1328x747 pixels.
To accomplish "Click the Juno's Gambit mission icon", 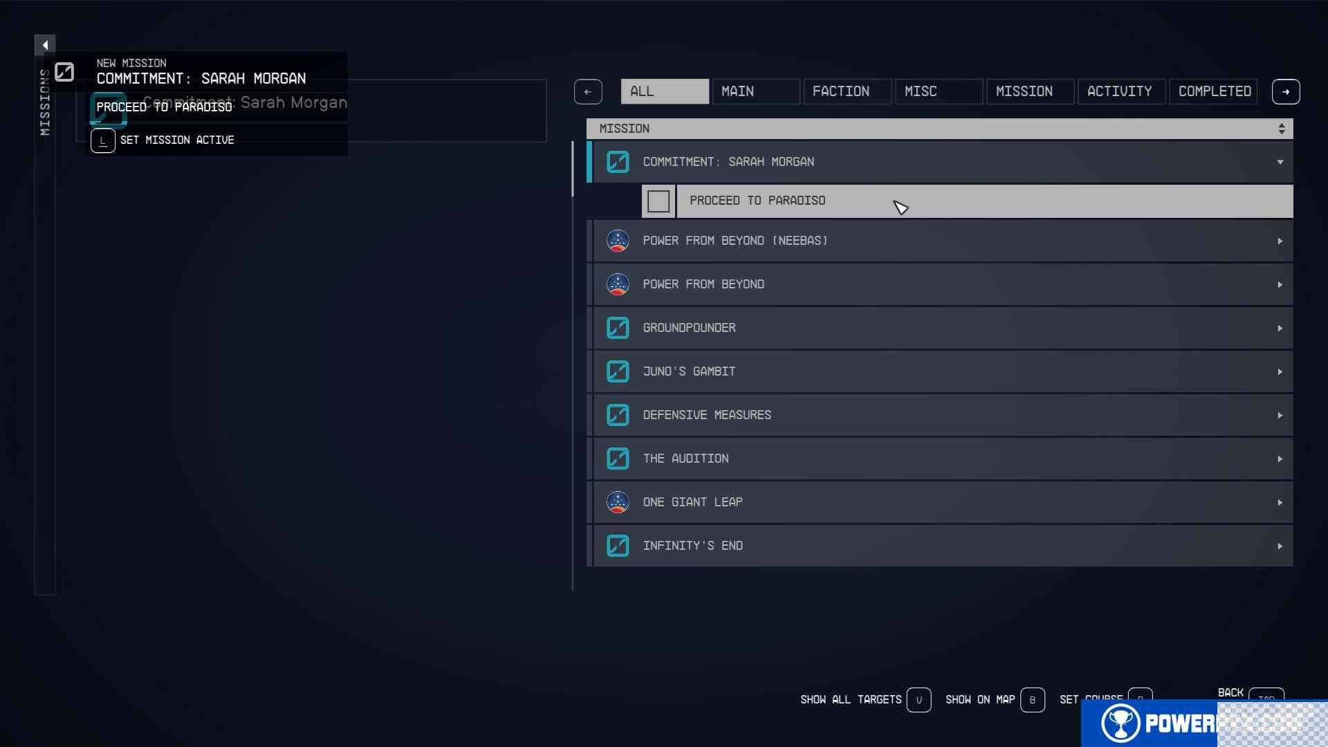I will [x=618, y=371].
